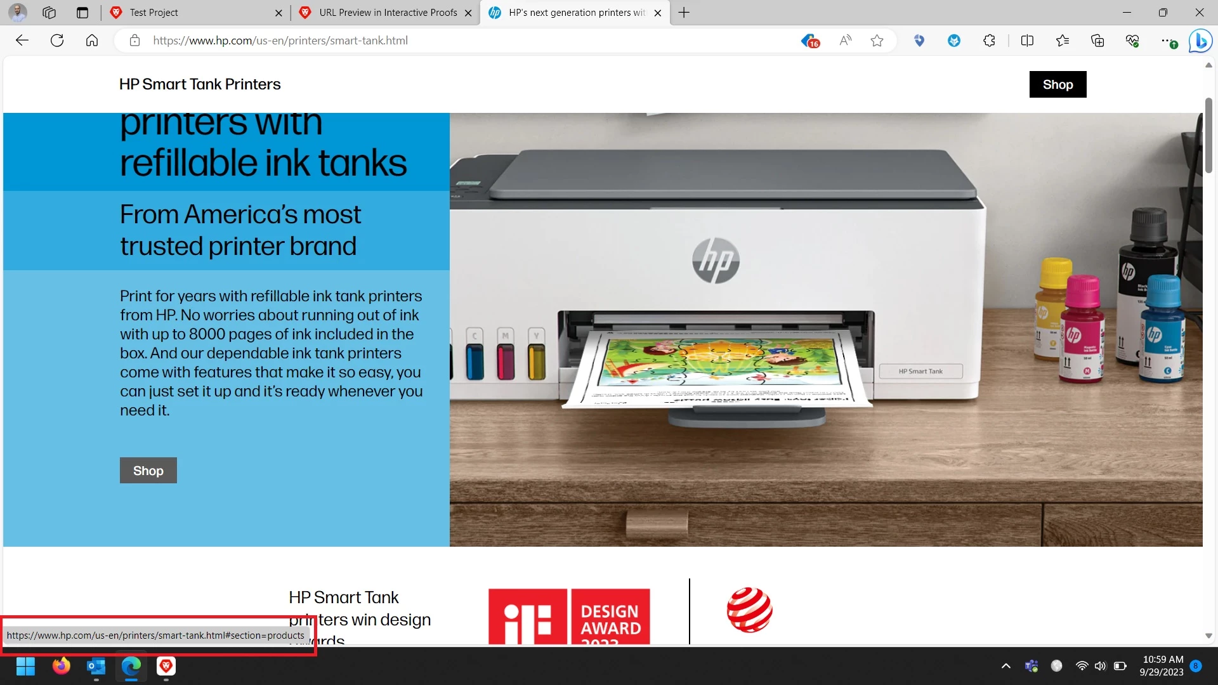Click the address bar URL field

click(x=444, y=41)
